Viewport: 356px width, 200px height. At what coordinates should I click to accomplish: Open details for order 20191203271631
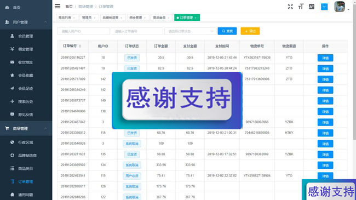click(325, 155)
